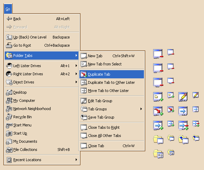
Task: Expand the Recent Locations submenu arrow
Action: click(x=76, y=160)
